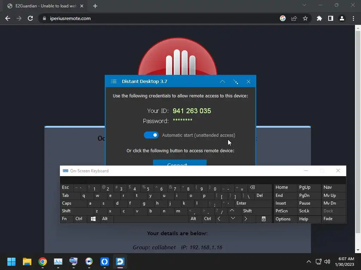
Task: Toggle left Alt key on keyboard
Action: (x=106, y=219)
